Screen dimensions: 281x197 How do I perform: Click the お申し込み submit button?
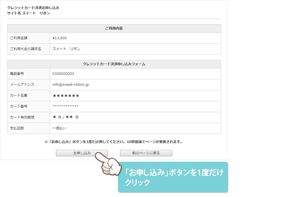tap(82, 153)
